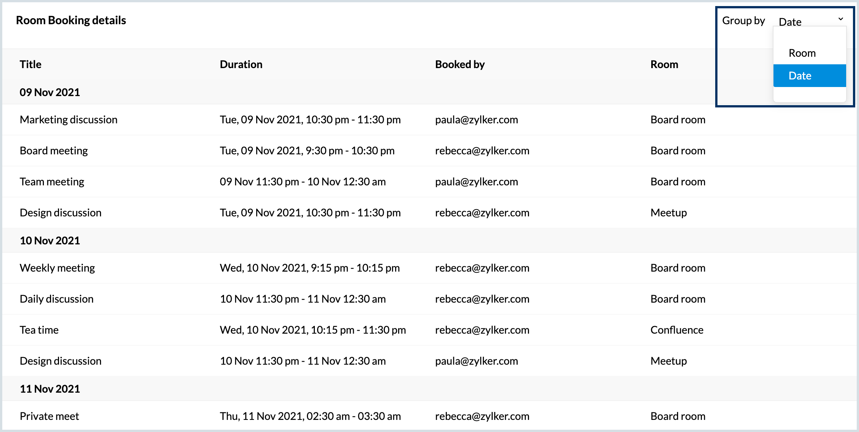Click the Duration column header
This screenshot has height=432, width=859.
[241, 64]
